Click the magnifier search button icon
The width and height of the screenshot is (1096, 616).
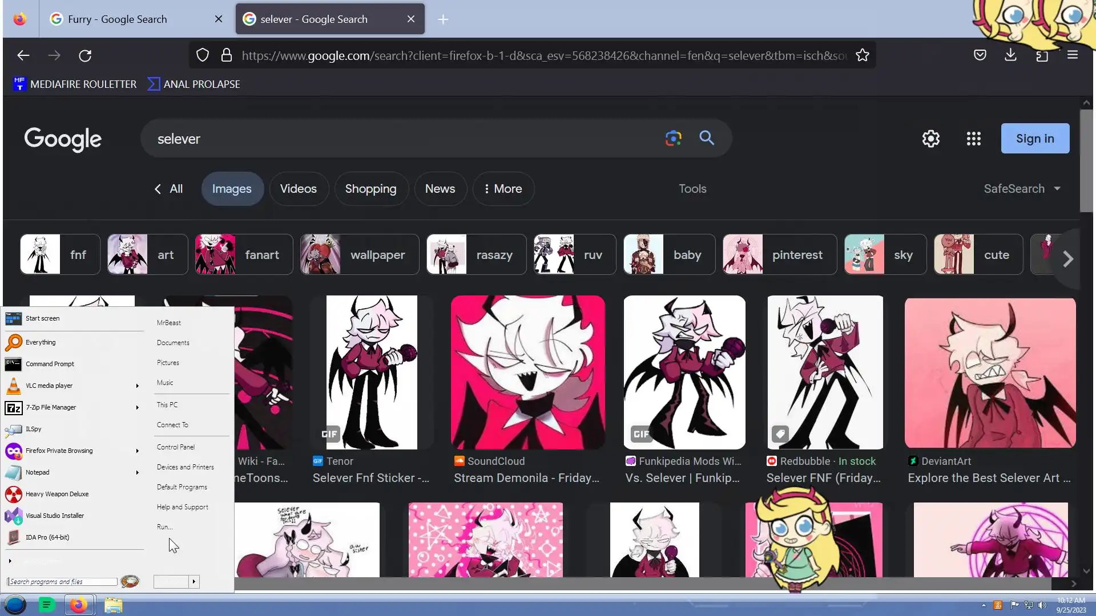[707, 138]
